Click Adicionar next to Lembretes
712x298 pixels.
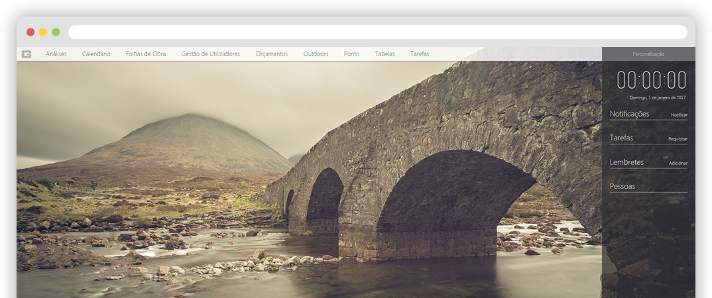(678, 163)
